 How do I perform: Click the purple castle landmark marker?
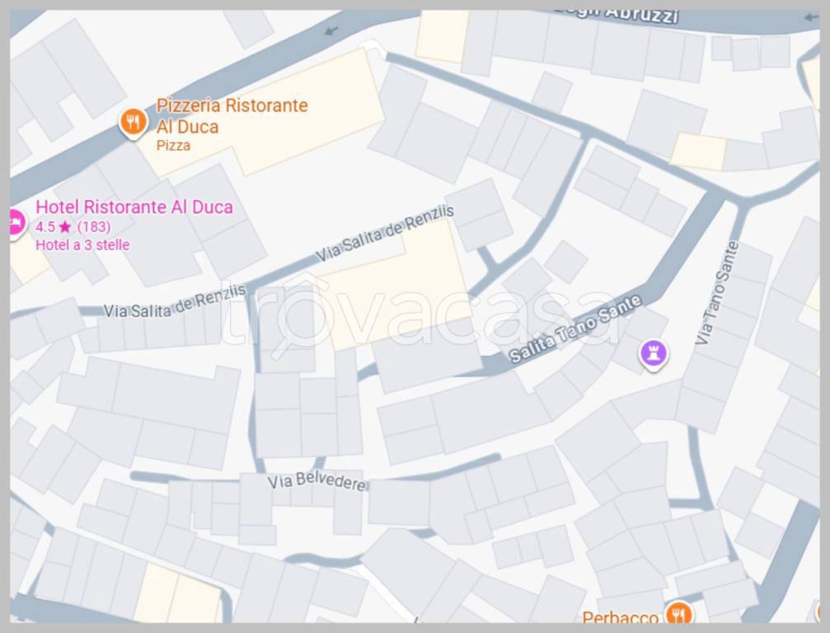click(x=653, y=354)
